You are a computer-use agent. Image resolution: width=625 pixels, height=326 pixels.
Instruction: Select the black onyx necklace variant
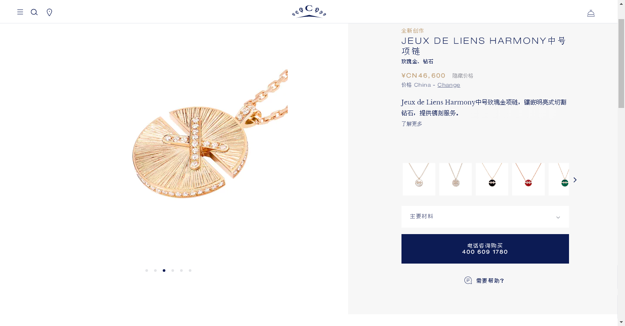(492, 179)
